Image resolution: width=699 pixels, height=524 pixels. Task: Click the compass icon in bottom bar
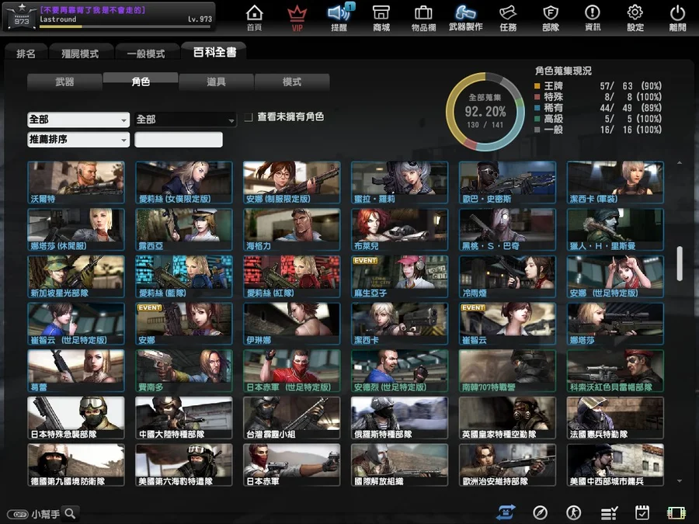pyautogui.click(x=540, y=513)
